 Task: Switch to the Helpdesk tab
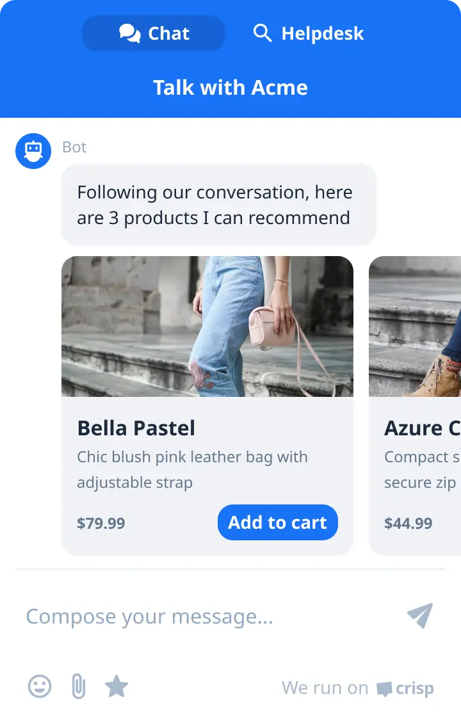point(307,33)
